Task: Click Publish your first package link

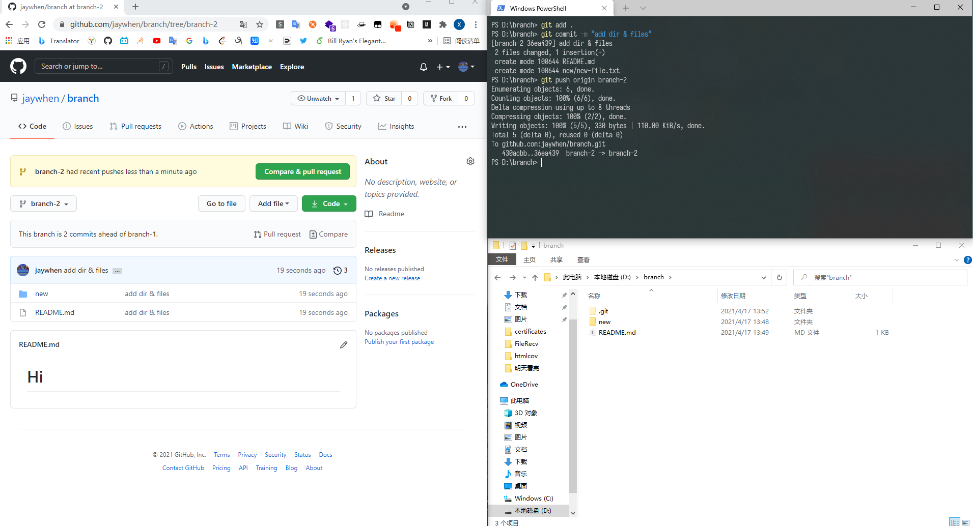Action: (x=399, y=342)
